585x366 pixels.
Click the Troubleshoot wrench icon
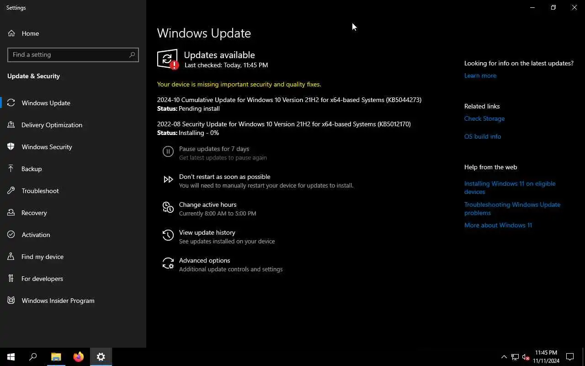tap(11, 191)
